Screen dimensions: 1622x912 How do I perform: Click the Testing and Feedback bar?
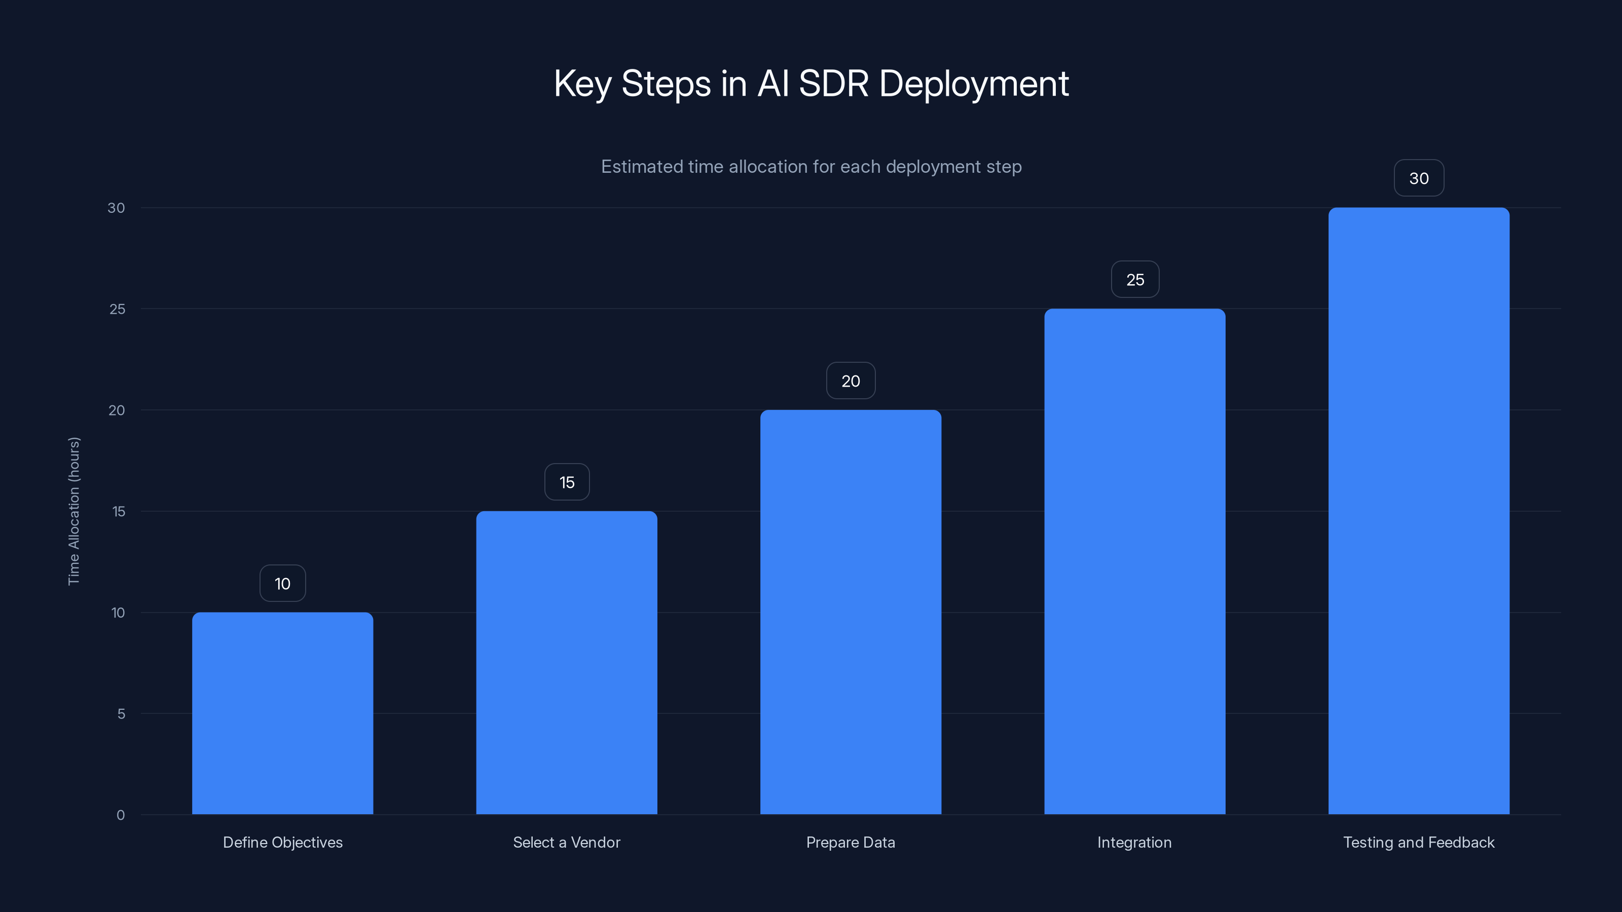[1419, 510]
